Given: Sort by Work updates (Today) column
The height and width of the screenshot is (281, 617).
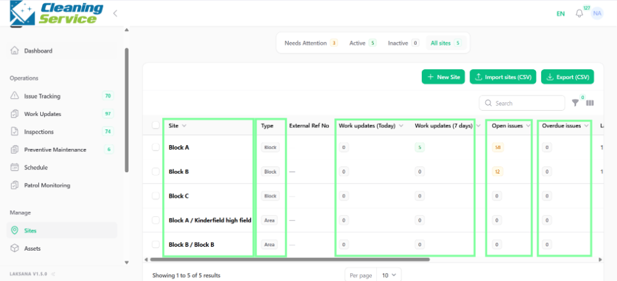Looking at the screenshot, I should click(370, 126).
